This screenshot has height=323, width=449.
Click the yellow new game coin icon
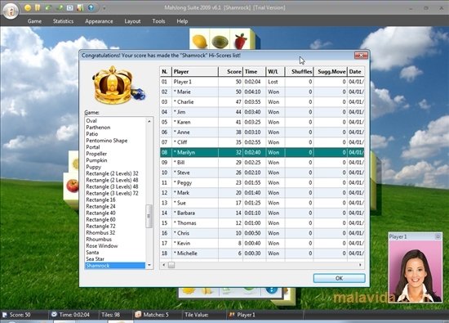pyautogui.click(x=28, y=7)
